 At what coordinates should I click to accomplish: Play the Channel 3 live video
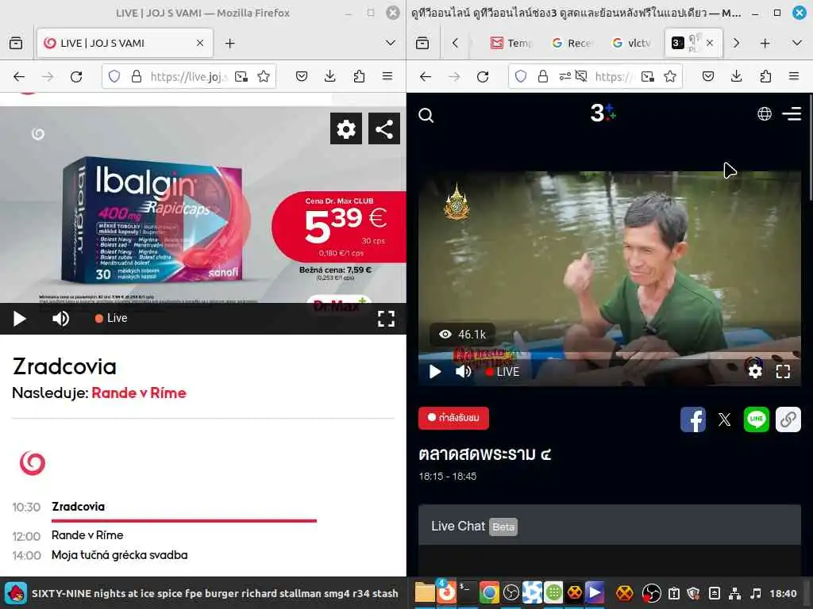coord(434,371)
